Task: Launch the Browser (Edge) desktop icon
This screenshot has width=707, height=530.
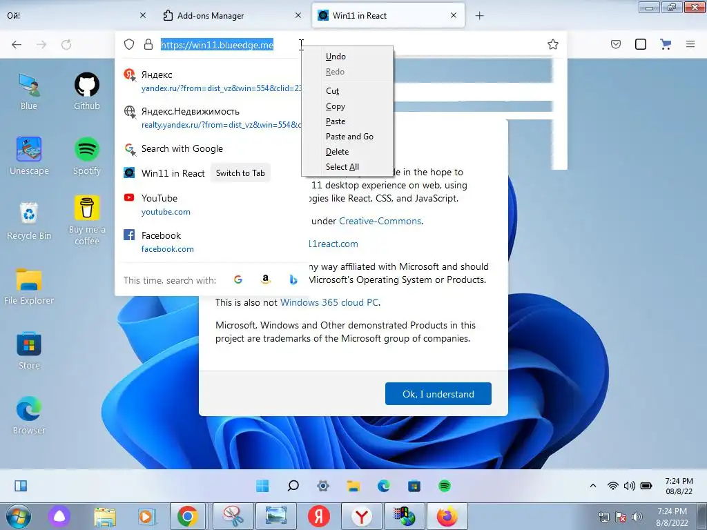Action: (x=29, y=415)
